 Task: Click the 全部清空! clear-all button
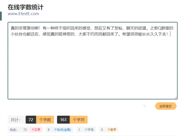[166, 106]
